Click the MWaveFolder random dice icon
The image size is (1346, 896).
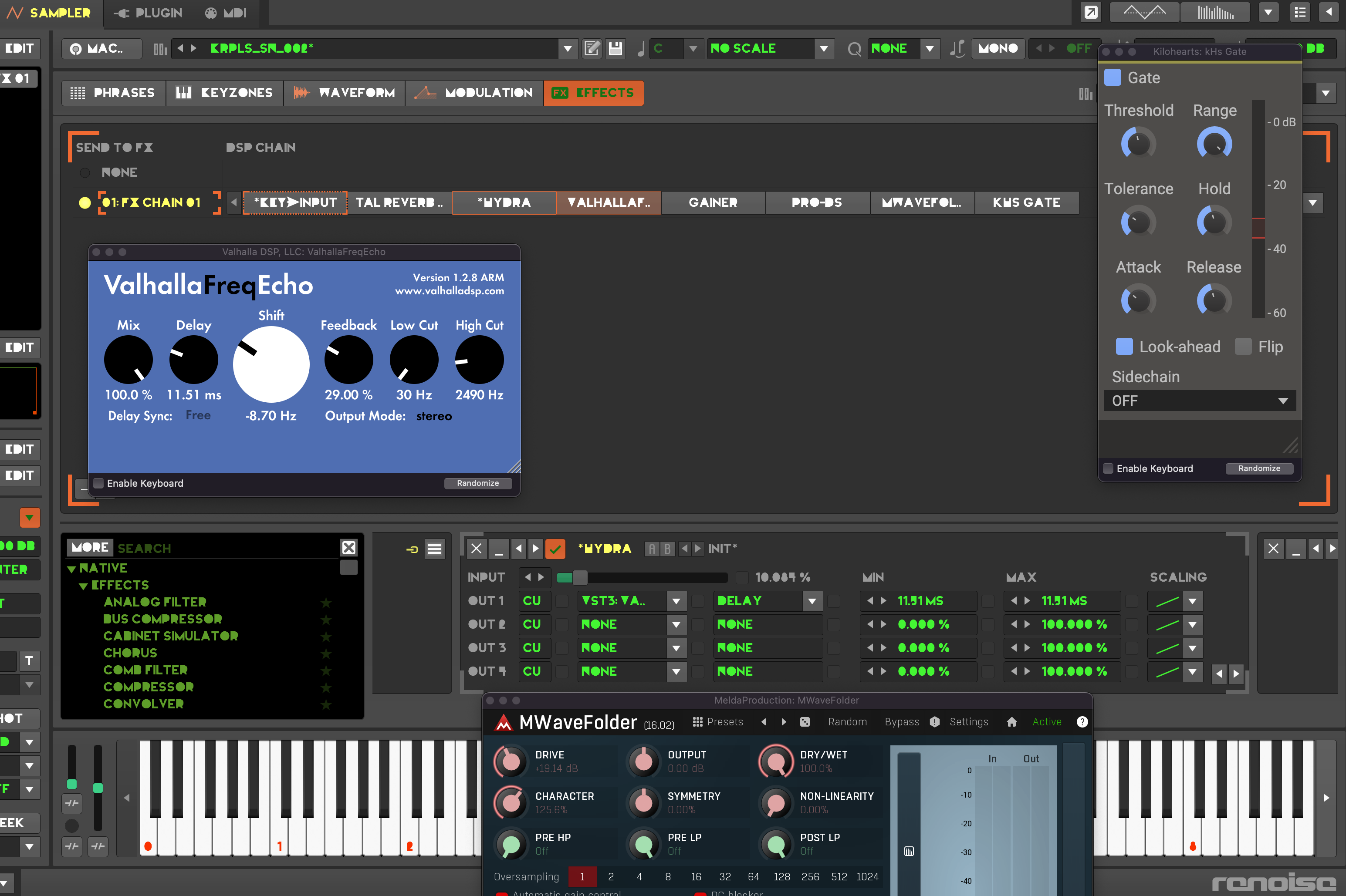click(805, 722)
